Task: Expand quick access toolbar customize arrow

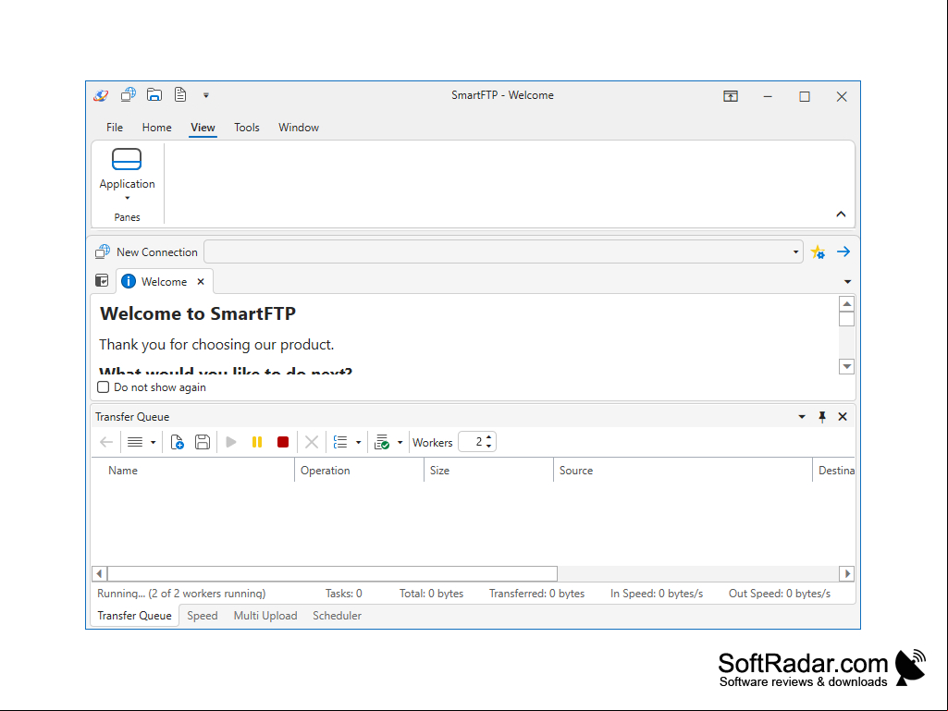Action: (206, 95)
